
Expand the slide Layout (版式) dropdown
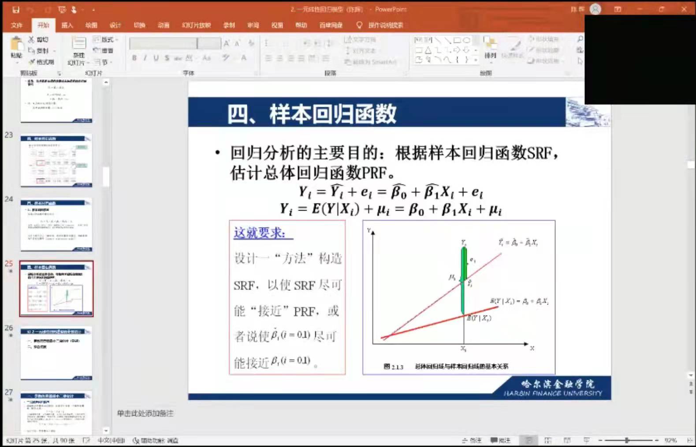[x=106, y=40]
